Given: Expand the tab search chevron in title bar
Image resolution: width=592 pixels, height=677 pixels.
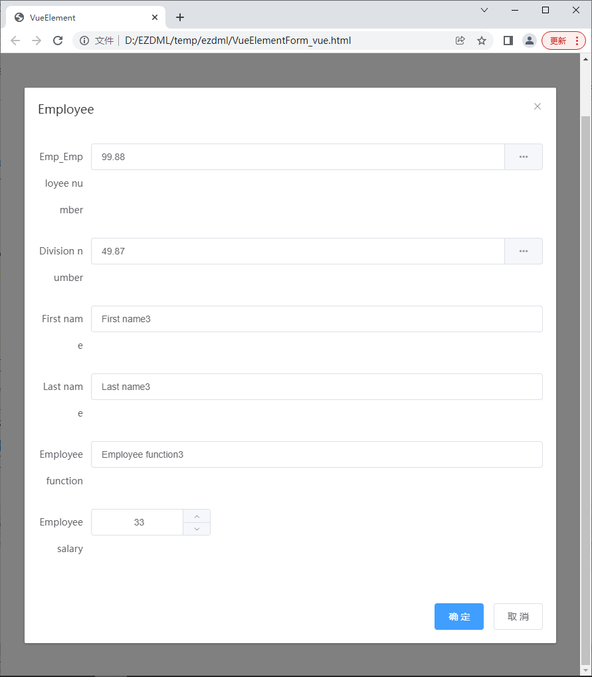Looking at the screenshot, I should 484,10.
